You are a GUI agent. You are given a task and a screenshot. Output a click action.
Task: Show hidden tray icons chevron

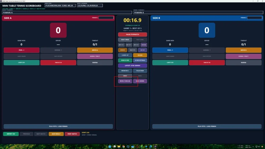point(253,147)
